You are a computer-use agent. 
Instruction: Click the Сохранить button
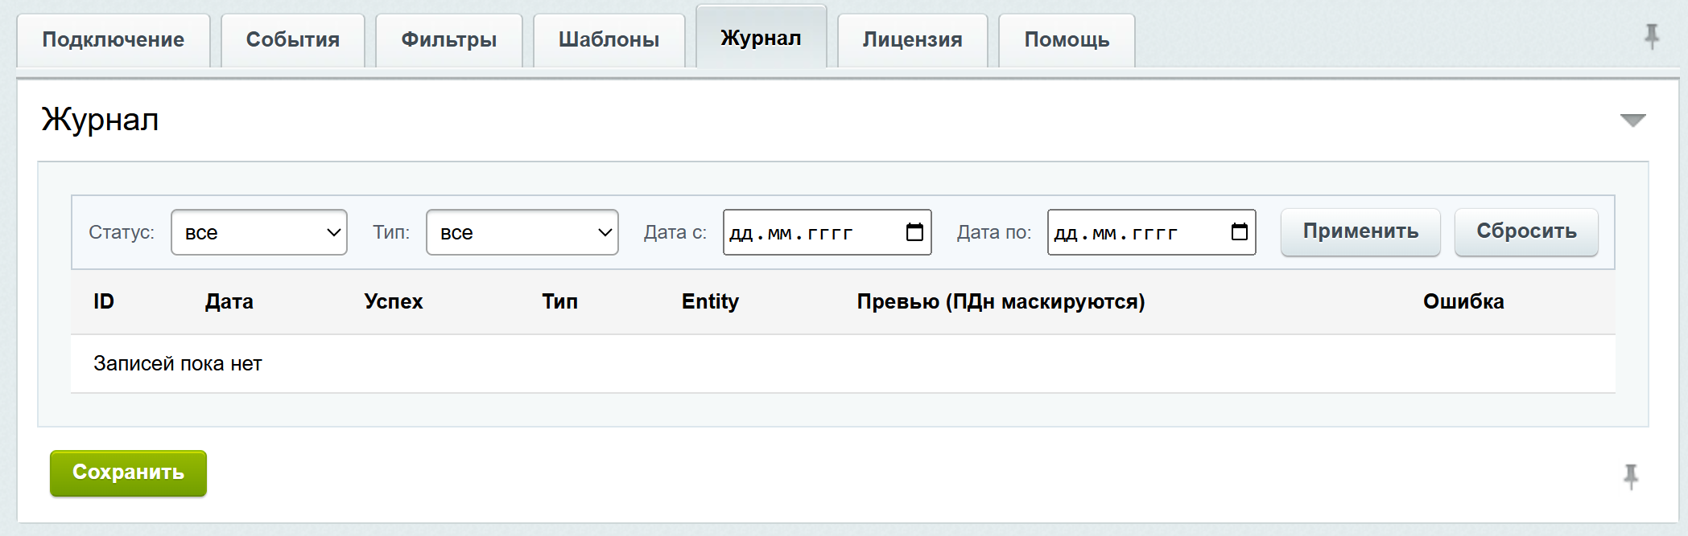point(128,473)
